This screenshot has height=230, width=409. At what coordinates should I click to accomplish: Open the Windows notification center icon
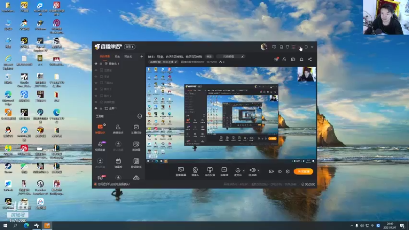point(402,226)
